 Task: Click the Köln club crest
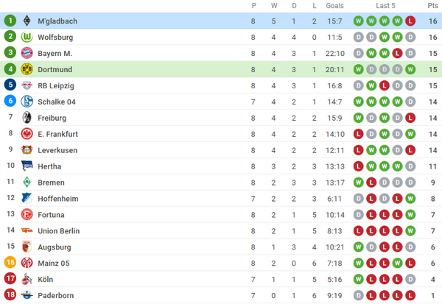[27, 280]
